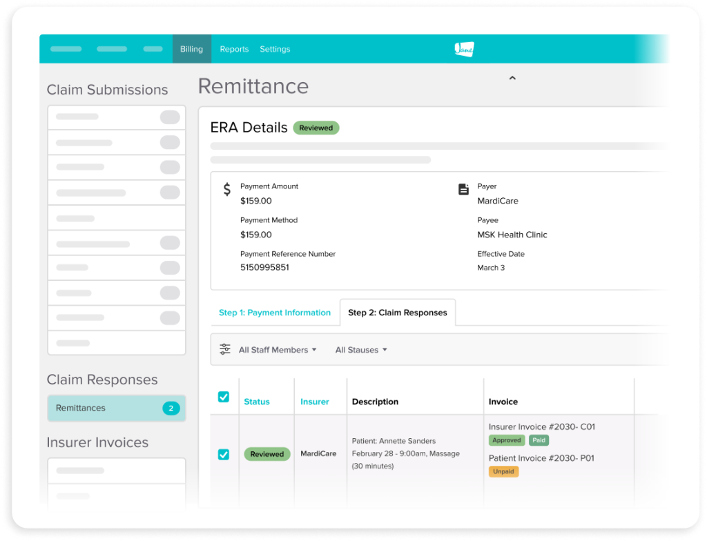Image resolution: width=707 pixels, height=541 pixels.
Task: Open the Reports menu
Action: [234, 48]
